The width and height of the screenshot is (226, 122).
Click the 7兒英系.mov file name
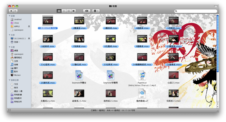[79, 46]
